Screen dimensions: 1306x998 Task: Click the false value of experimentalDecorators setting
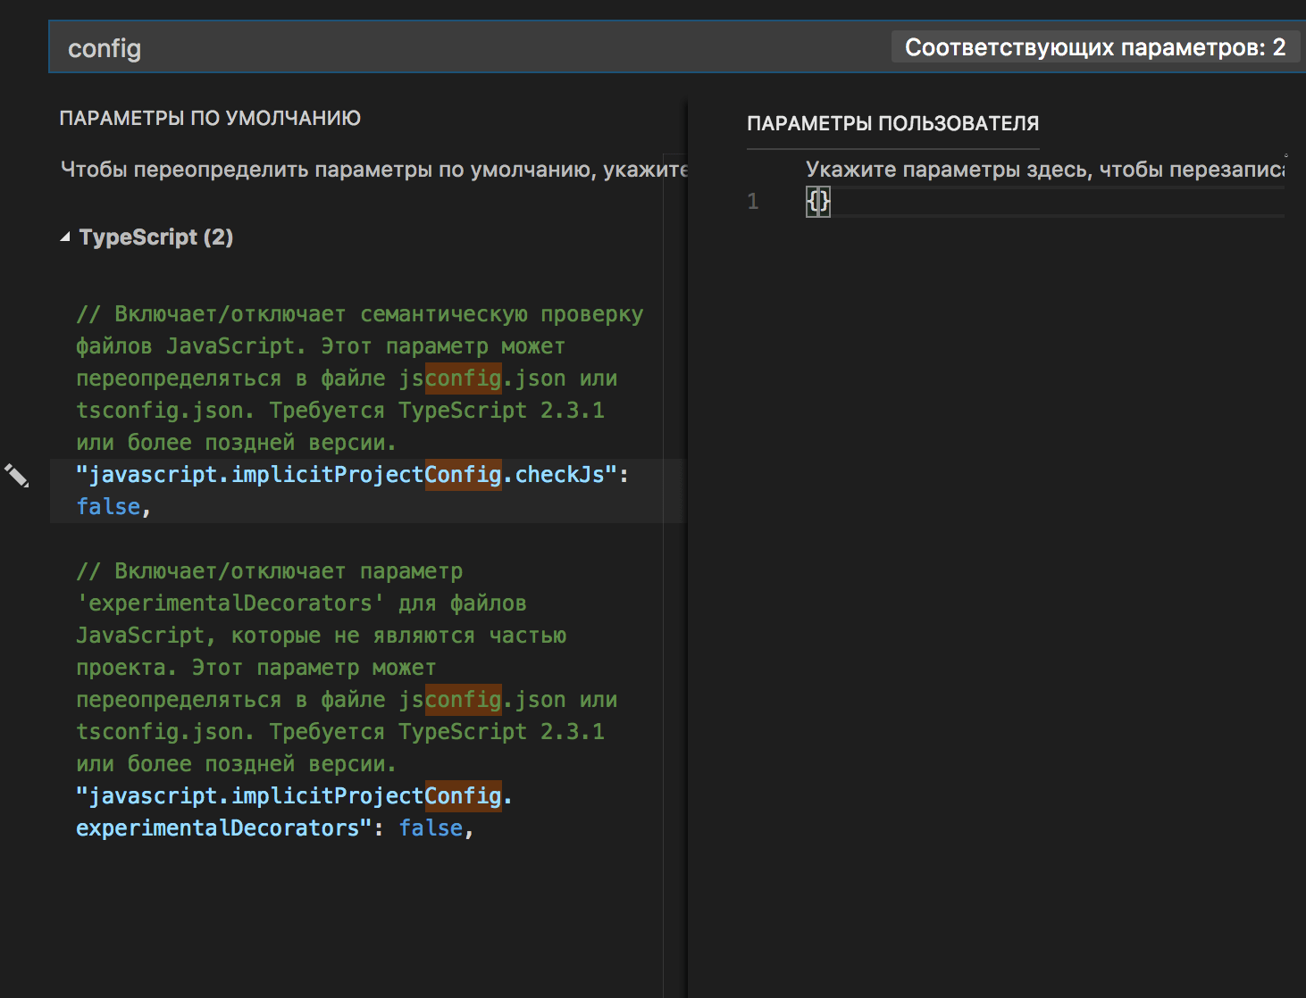(x=431, y=828)
